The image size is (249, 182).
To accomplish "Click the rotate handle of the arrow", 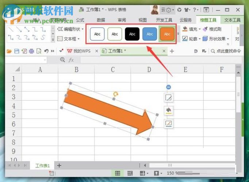I will point(116,94).
